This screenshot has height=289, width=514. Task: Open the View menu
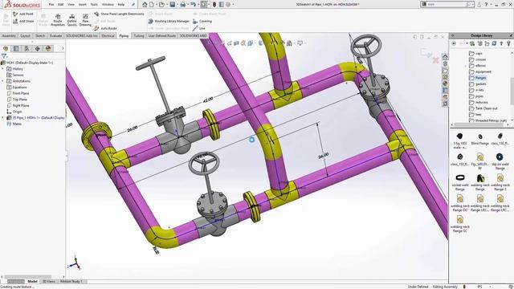[71, 5]
